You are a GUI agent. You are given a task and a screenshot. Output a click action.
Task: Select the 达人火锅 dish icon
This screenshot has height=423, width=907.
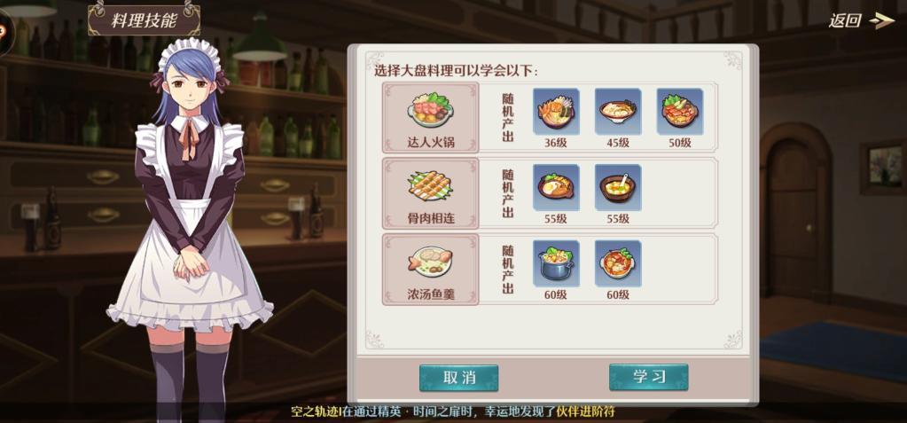(430, 117)
